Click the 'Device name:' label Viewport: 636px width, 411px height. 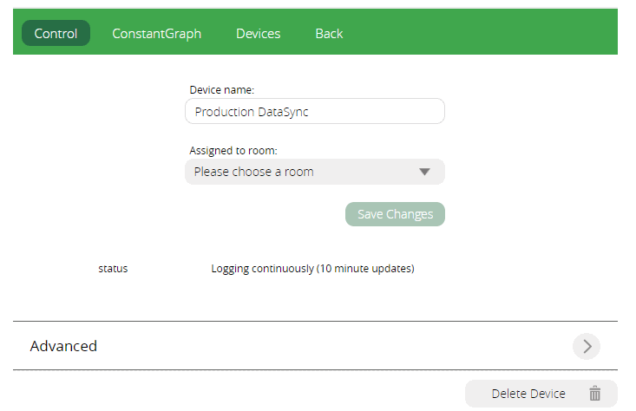click(221, 89)
